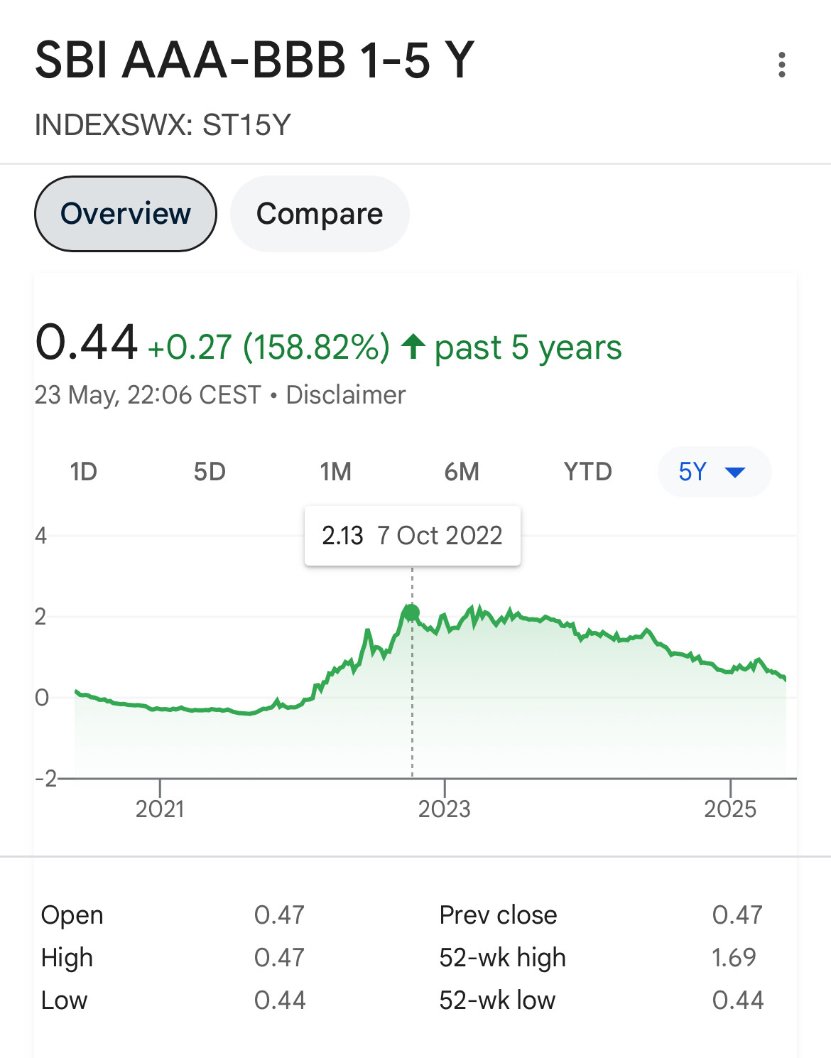Show year-to-date YTD chart
The height and width of the screenshot is (1058, 831).
click(x=587, y=472)
